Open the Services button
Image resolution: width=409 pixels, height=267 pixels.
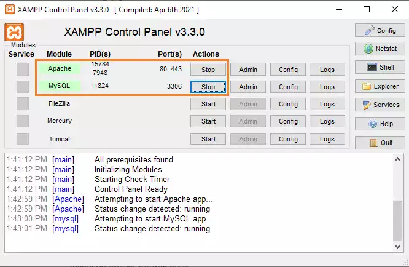(x=380, y=105)
